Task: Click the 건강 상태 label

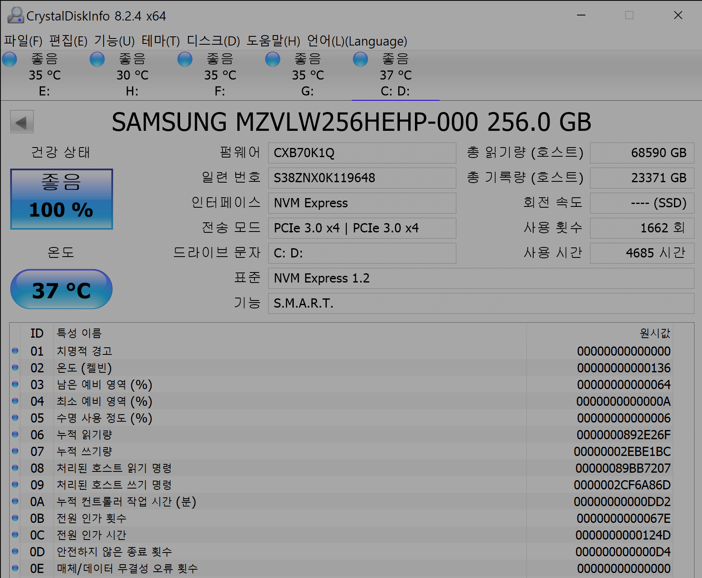Action: (61, 152)
